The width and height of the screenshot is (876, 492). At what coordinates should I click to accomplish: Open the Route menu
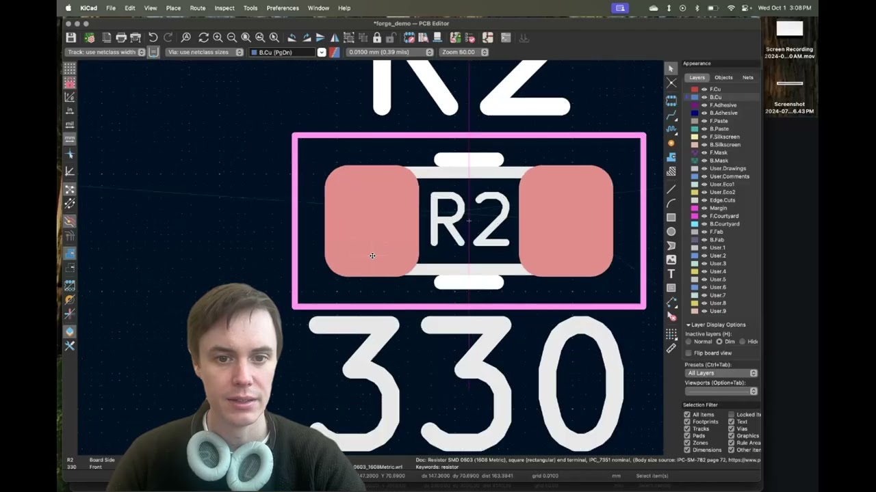[x=198, y=8]
